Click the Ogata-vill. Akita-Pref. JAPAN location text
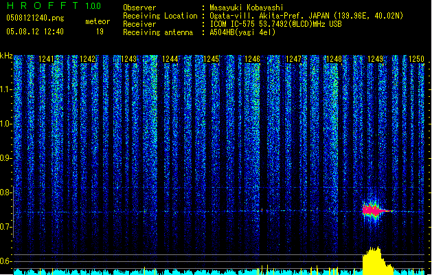 click(306, 16)
